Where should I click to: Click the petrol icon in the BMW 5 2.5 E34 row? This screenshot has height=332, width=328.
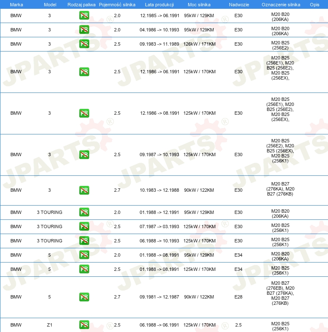(x=84, y=269)
